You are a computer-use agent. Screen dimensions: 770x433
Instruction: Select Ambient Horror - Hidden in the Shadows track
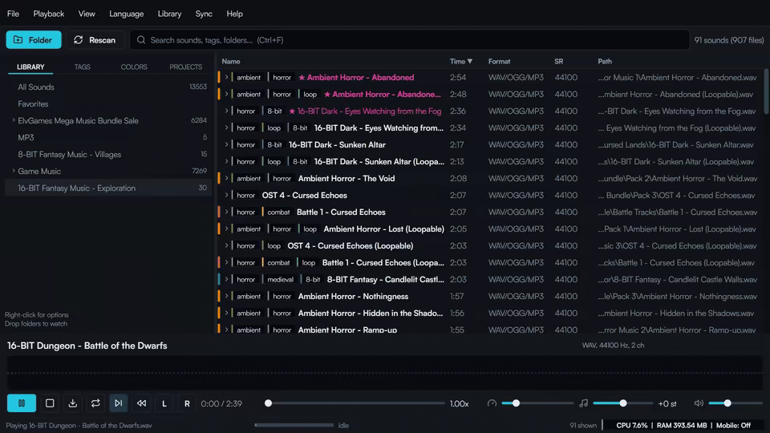[371, 313]
